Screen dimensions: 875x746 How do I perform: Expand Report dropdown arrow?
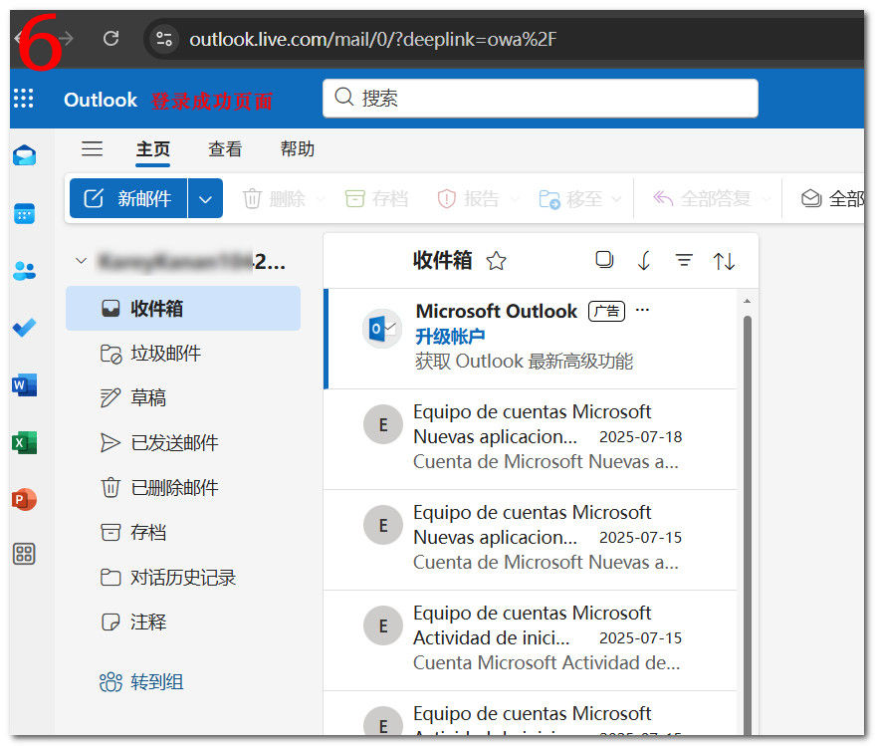514,199
